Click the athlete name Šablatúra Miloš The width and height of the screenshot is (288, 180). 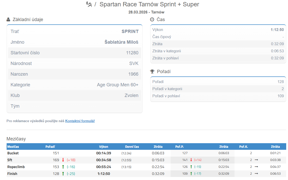[x=121, y=42]
